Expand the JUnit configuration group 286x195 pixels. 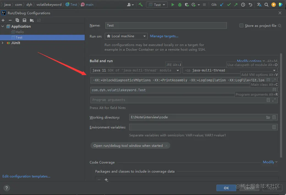(2, 43)
